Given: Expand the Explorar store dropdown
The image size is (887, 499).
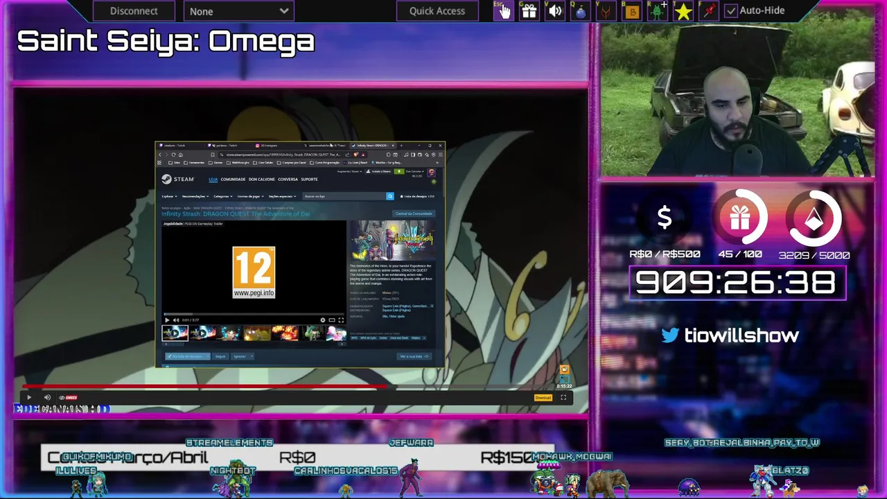Looking at the screenshot, I should (x=170, y=196).
